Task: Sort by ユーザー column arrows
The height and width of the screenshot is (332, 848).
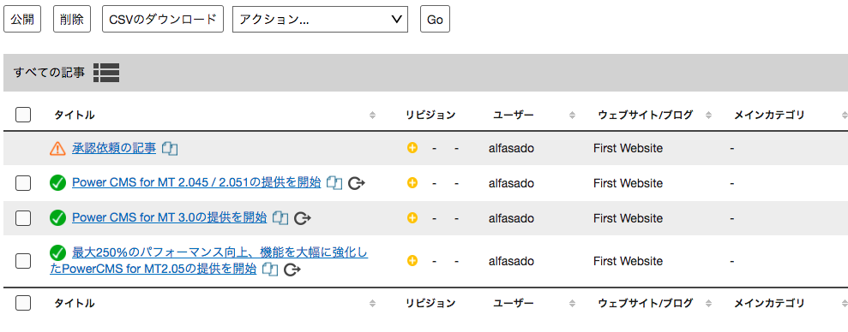Action: 572,115
